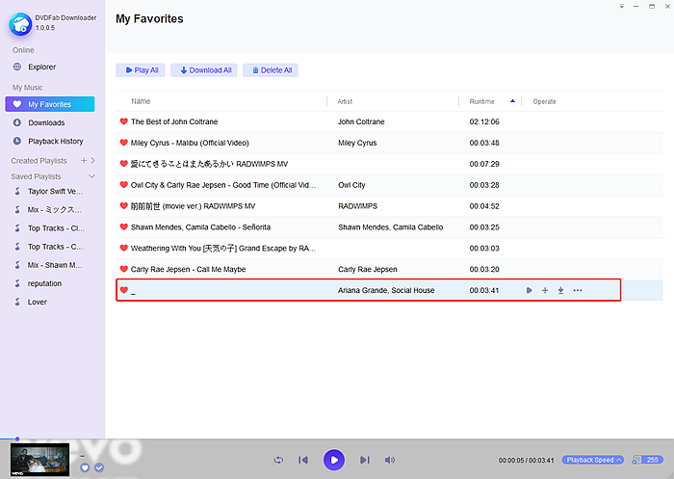Viewport: 674px width, 479px height.
Task: Unfavorite Call Me Maybe heart
Action: pyautogui.click(x=124, y=269)
